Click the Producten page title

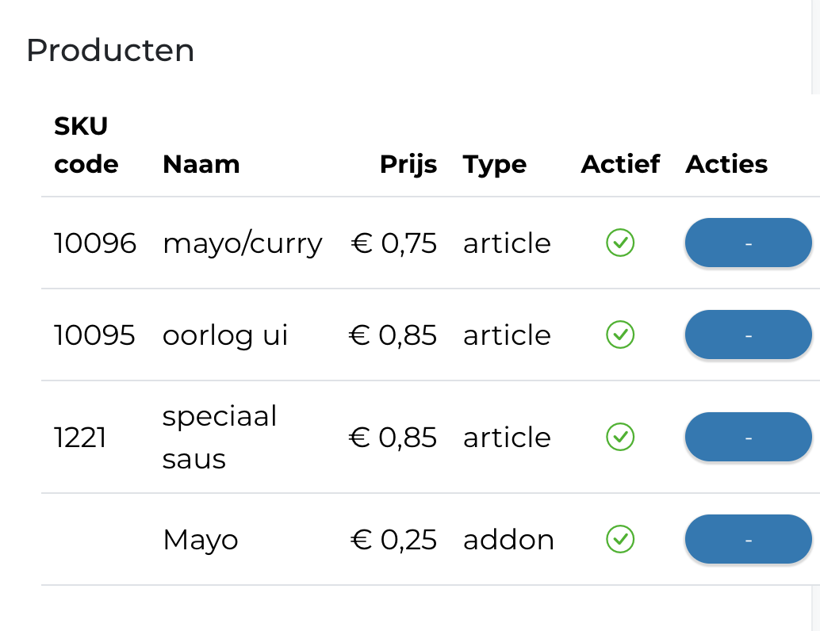(110, 50)
